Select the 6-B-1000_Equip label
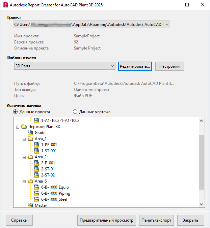Screen dimensions: 210x228 (55, 187)
